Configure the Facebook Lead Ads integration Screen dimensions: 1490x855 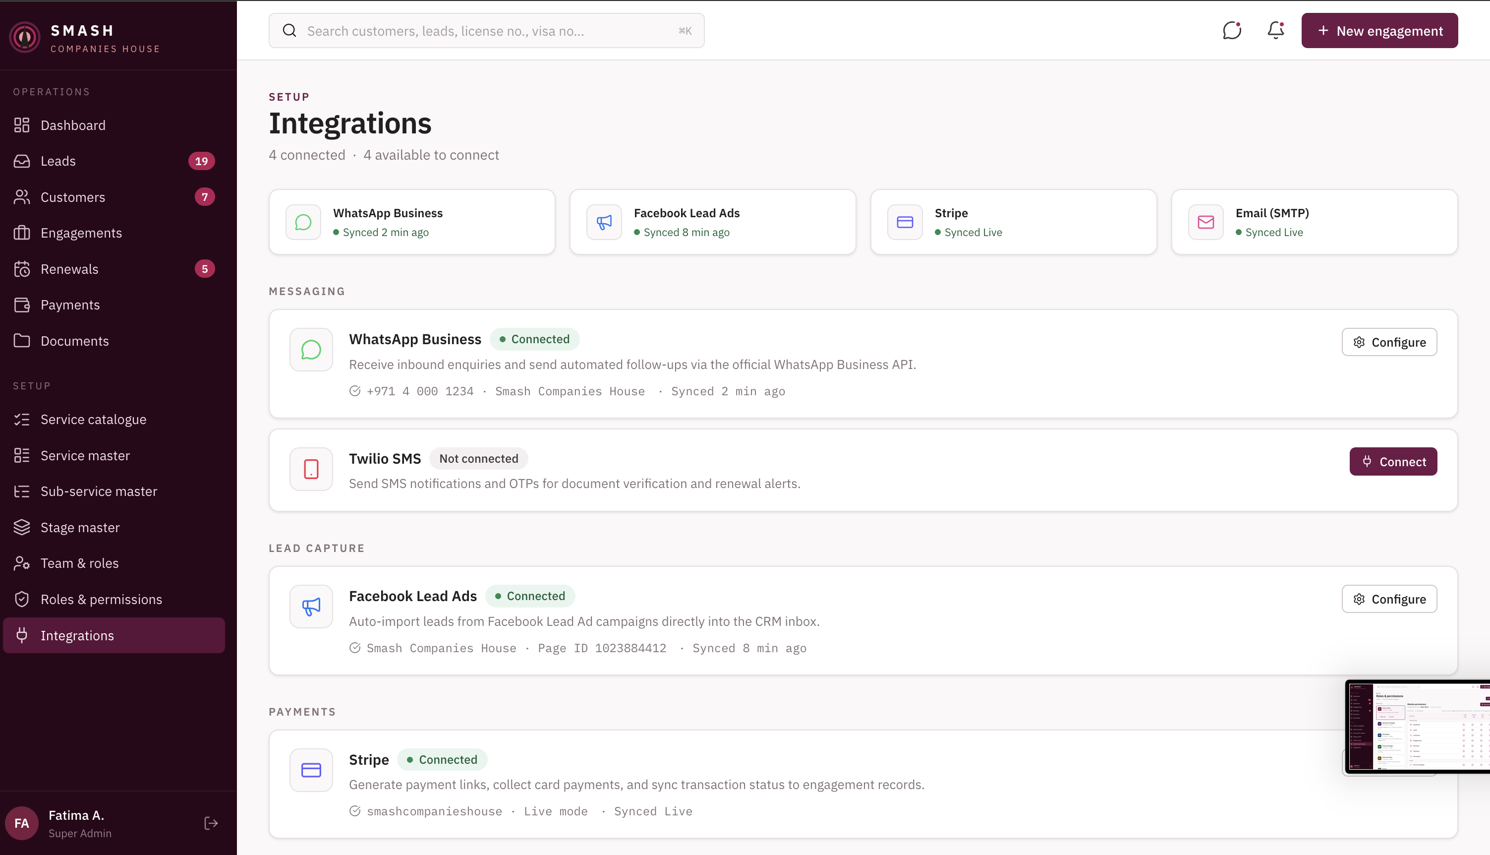[x=1389, y=599]
